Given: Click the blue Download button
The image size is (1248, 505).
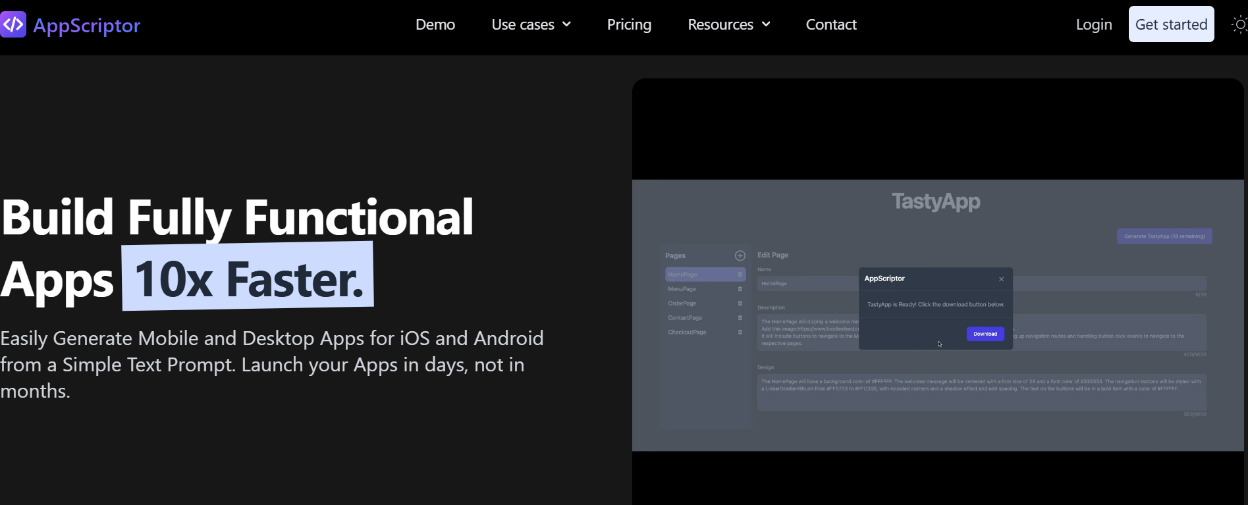Looking at the screenshot, I should [985, 334].
